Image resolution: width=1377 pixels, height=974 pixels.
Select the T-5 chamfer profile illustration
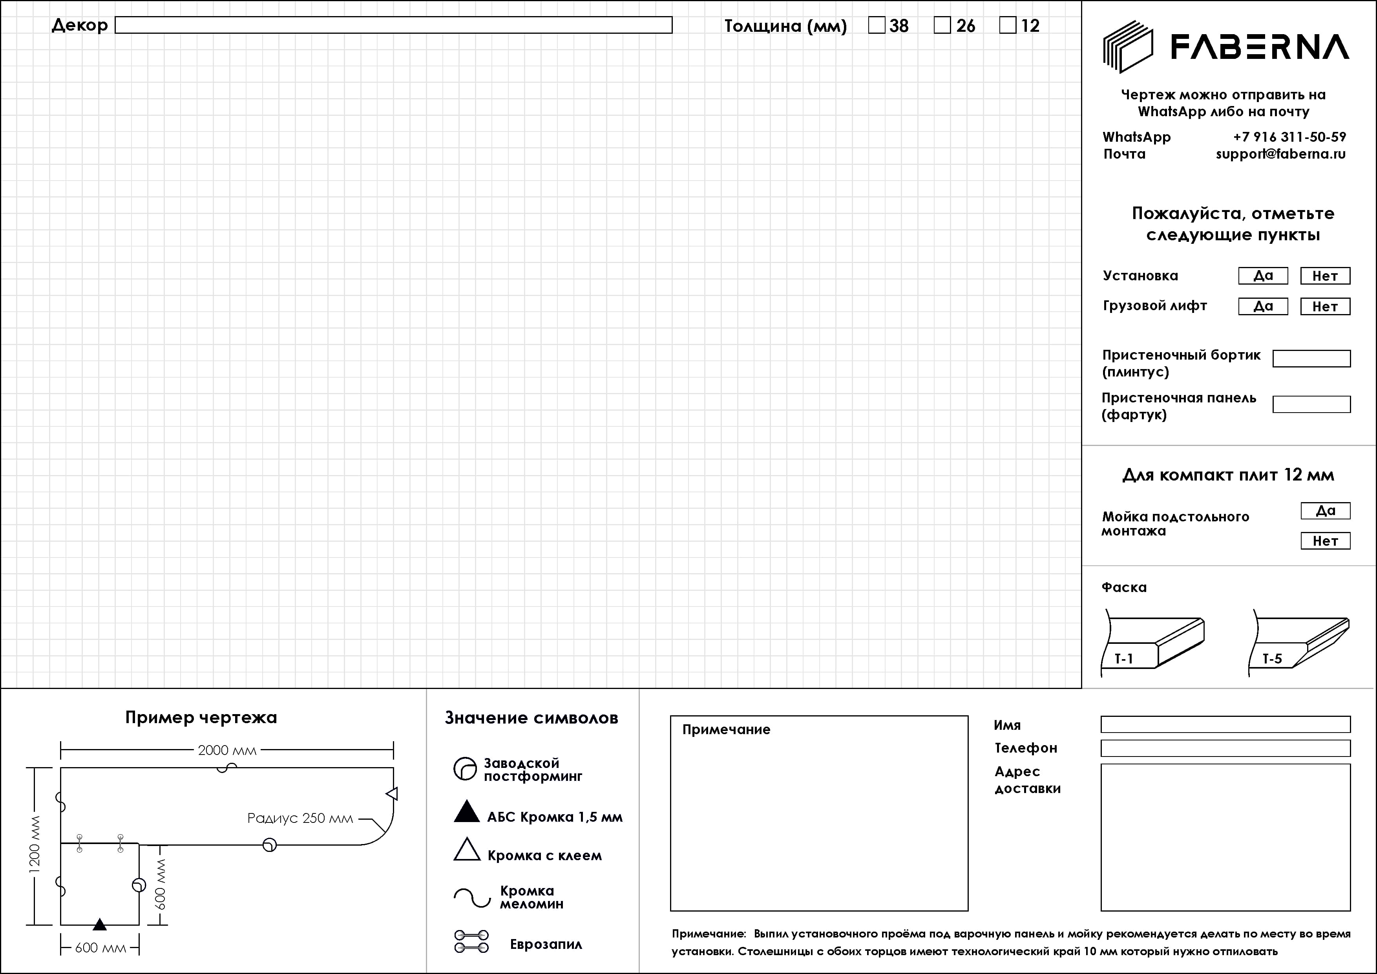(x=1300, y=642)
